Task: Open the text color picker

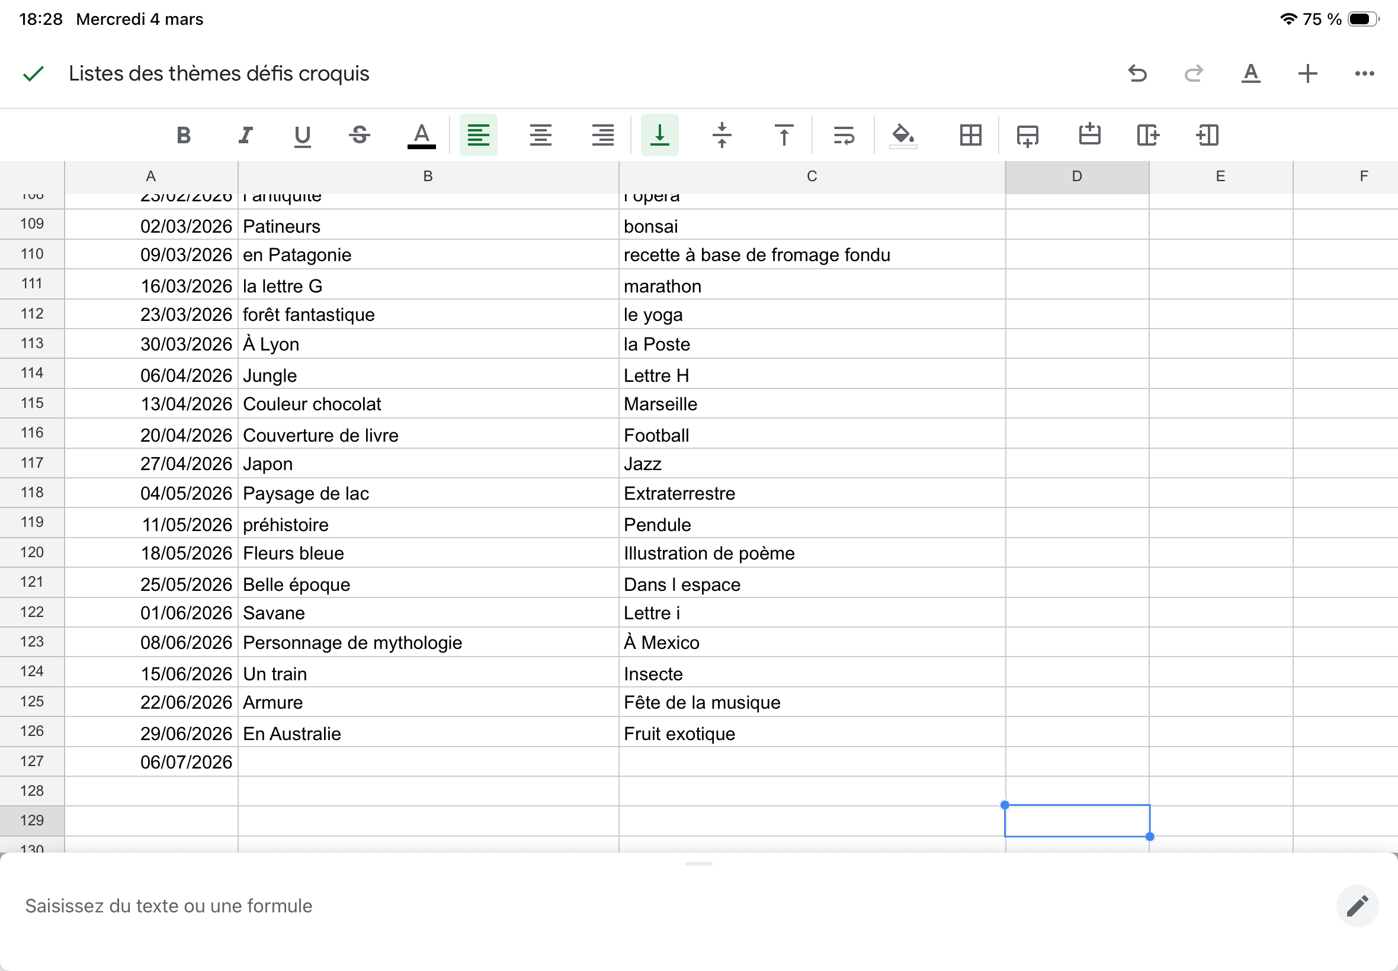Action: click(421, 135)
